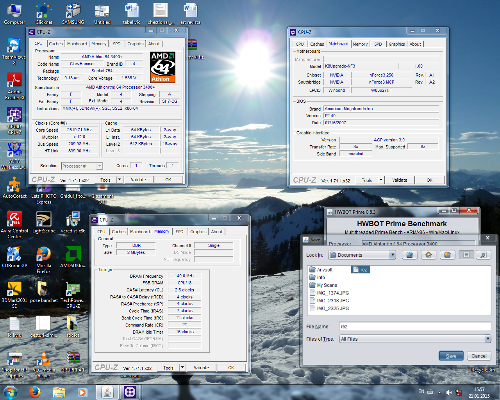Open the SAMSUNG desktop icon
Screen dimensions: 500x400
click(73, 14)
